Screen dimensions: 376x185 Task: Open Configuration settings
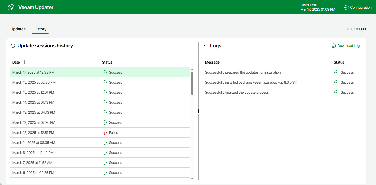coord(357,7)
